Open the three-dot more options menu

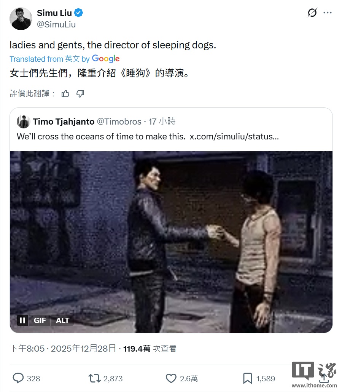pyautogui.click(x=327, y=13)
